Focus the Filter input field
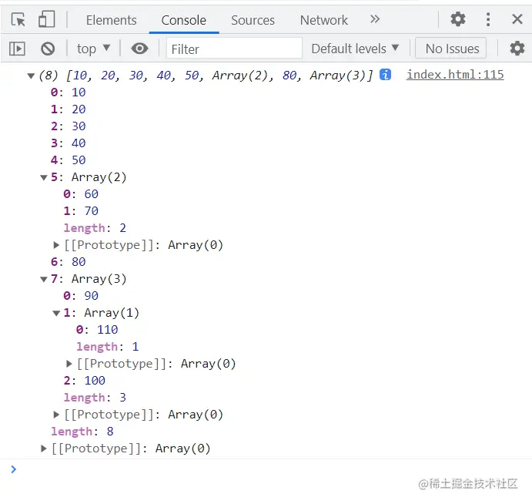The image size is (532, 504). [x=234, y=49]
